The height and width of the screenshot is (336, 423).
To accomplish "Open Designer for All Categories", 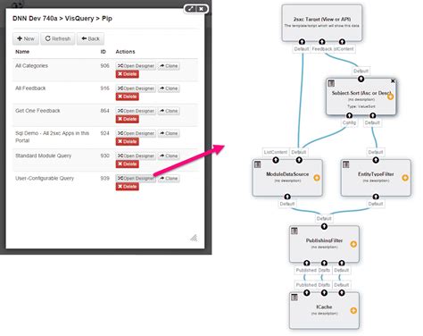I will (x=136, y=66).
